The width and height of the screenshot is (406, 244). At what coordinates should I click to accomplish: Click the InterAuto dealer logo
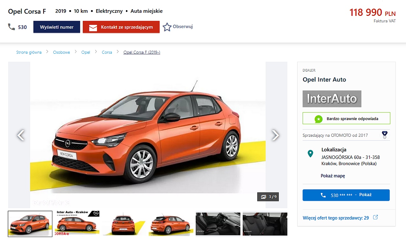tap(332, 99)
